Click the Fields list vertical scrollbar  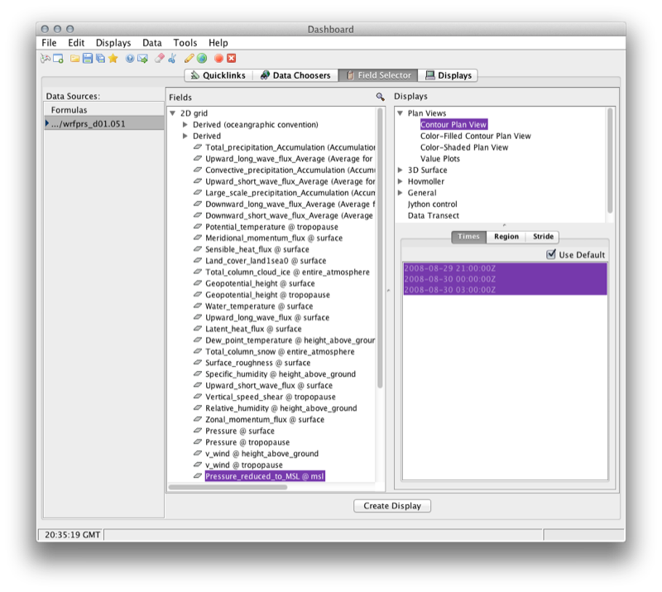tap(380, 248)
